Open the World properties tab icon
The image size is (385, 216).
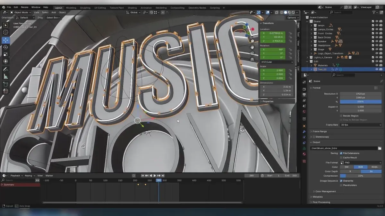tap(304, 112)
